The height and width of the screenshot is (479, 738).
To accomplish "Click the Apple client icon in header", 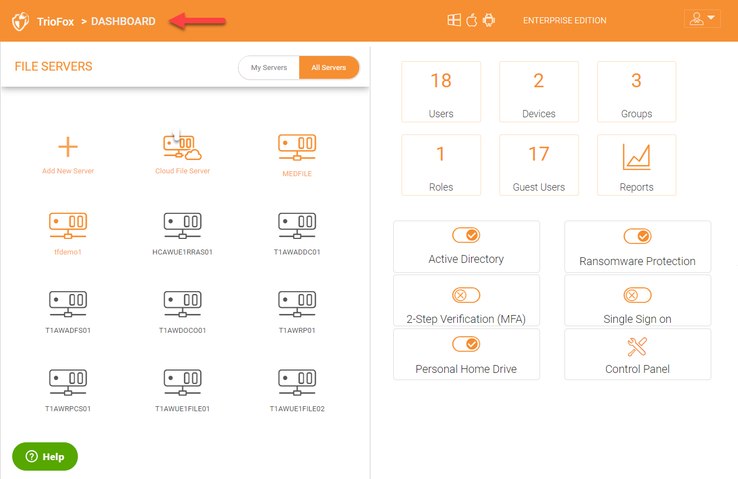I will [x=472, y=21].
